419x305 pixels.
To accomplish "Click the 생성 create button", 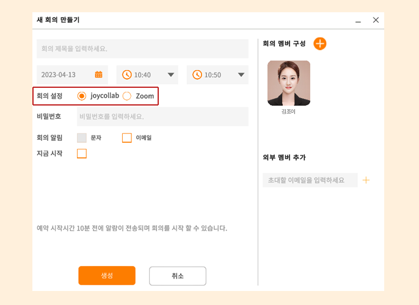I will pyautogui.click(x=107, y=275).
